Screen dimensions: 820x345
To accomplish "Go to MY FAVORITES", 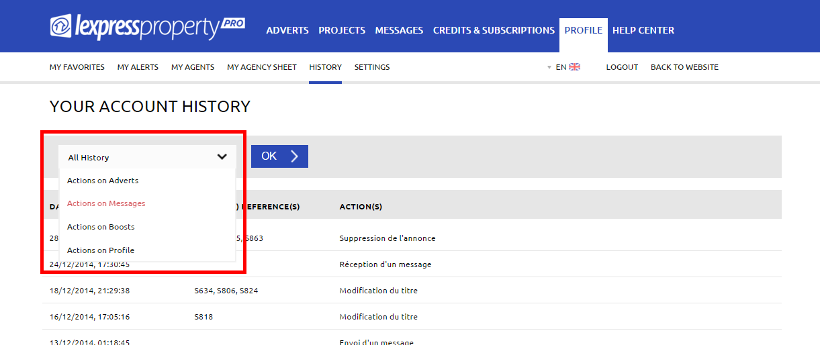I will pyautogui.click(x=77, y=67).
